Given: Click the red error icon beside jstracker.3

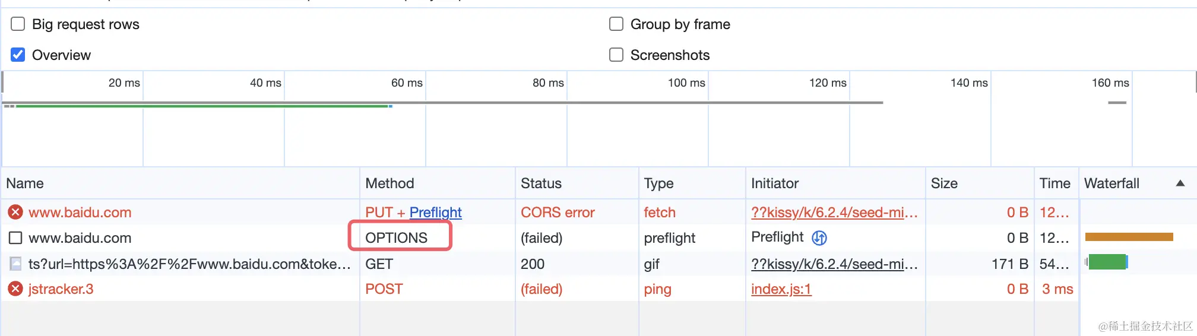Looking at the screenshot, I should [x=15, y=289].
